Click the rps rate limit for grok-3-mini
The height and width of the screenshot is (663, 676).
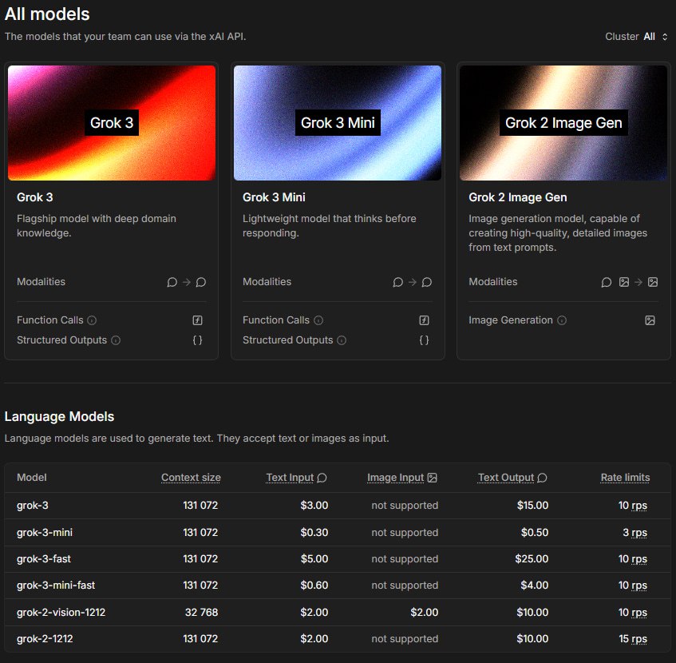[x=638, y=533]
